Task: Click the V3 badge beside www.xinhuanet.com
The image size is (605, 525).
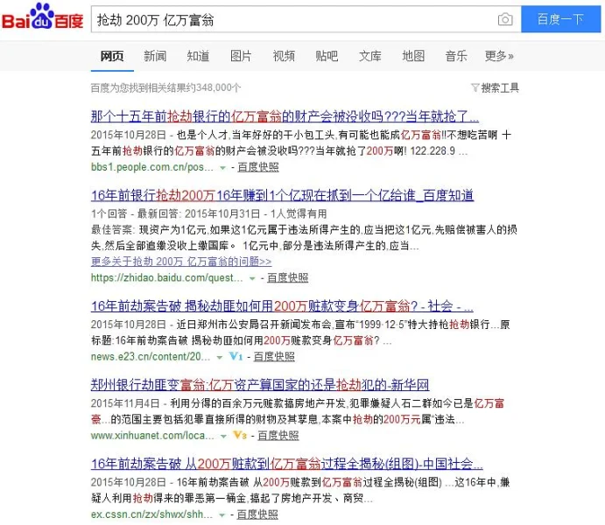Action: [240, 435]
